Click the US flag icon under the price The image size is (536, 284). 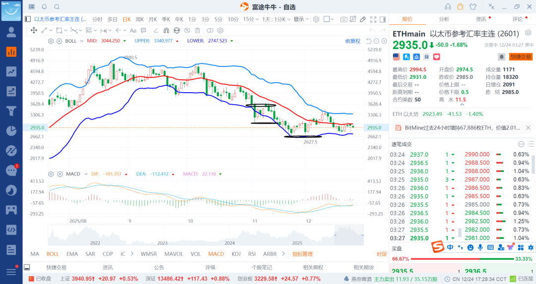396,57
